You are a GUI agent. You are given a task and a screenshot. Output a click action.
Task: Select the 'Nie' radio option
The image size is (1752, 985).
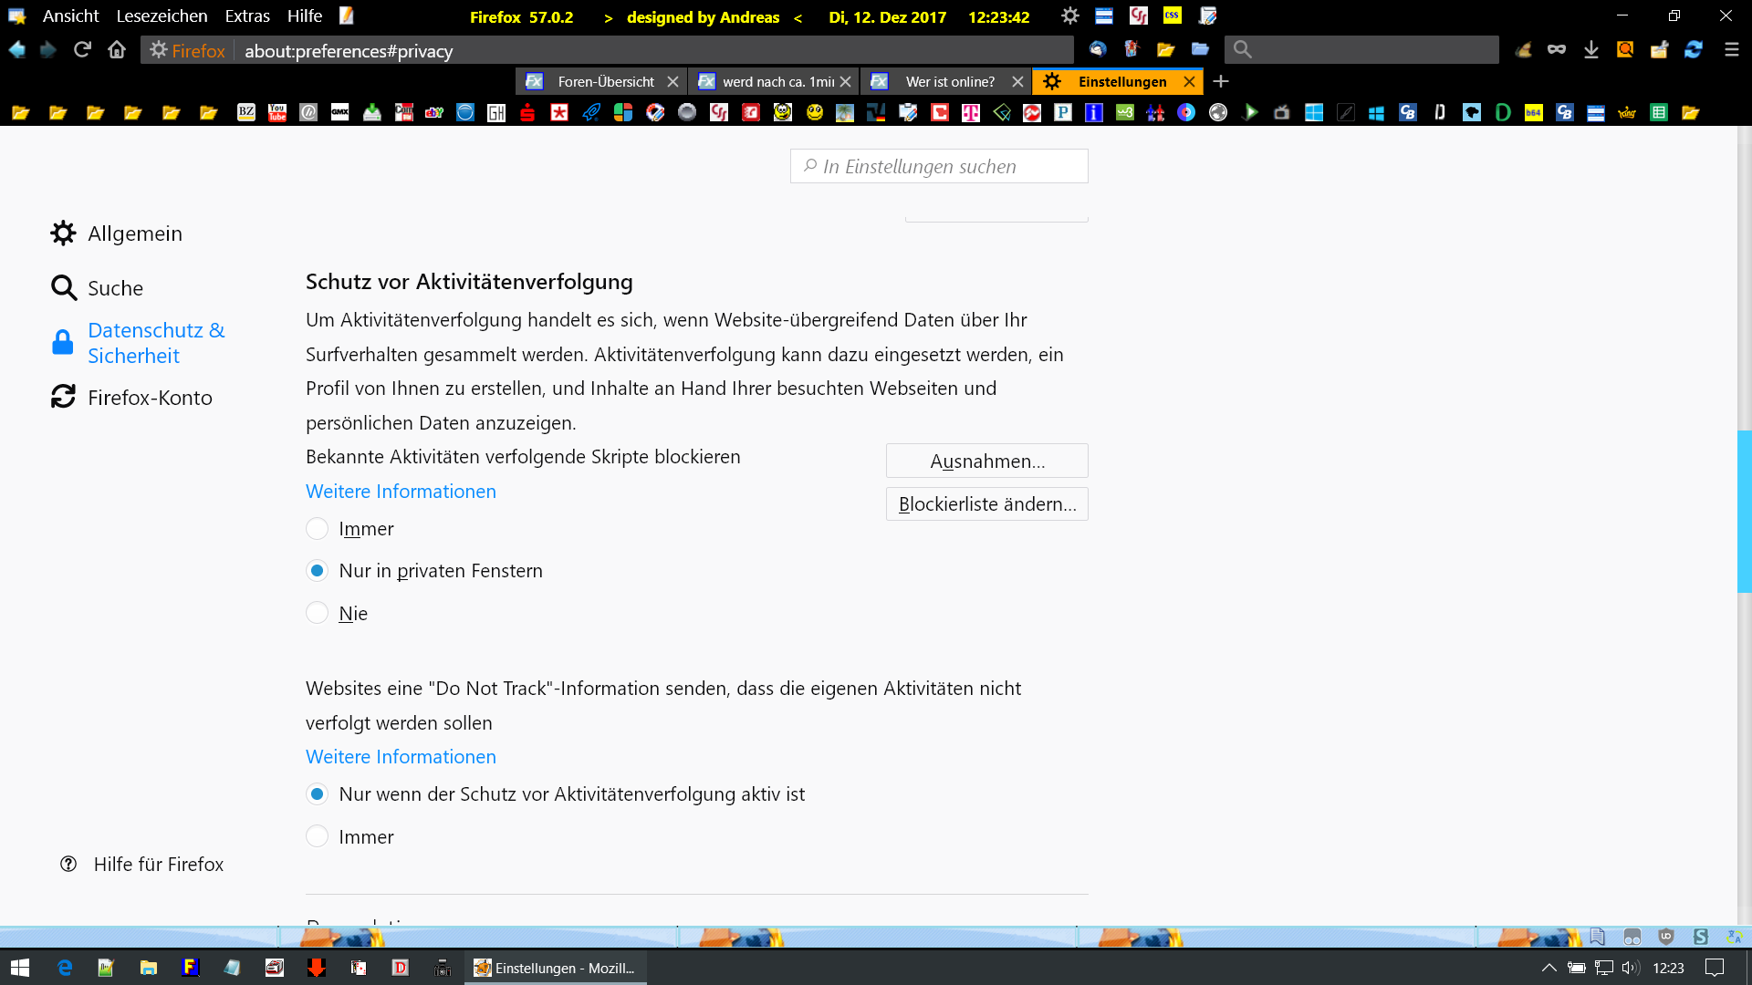coord(317,613)
